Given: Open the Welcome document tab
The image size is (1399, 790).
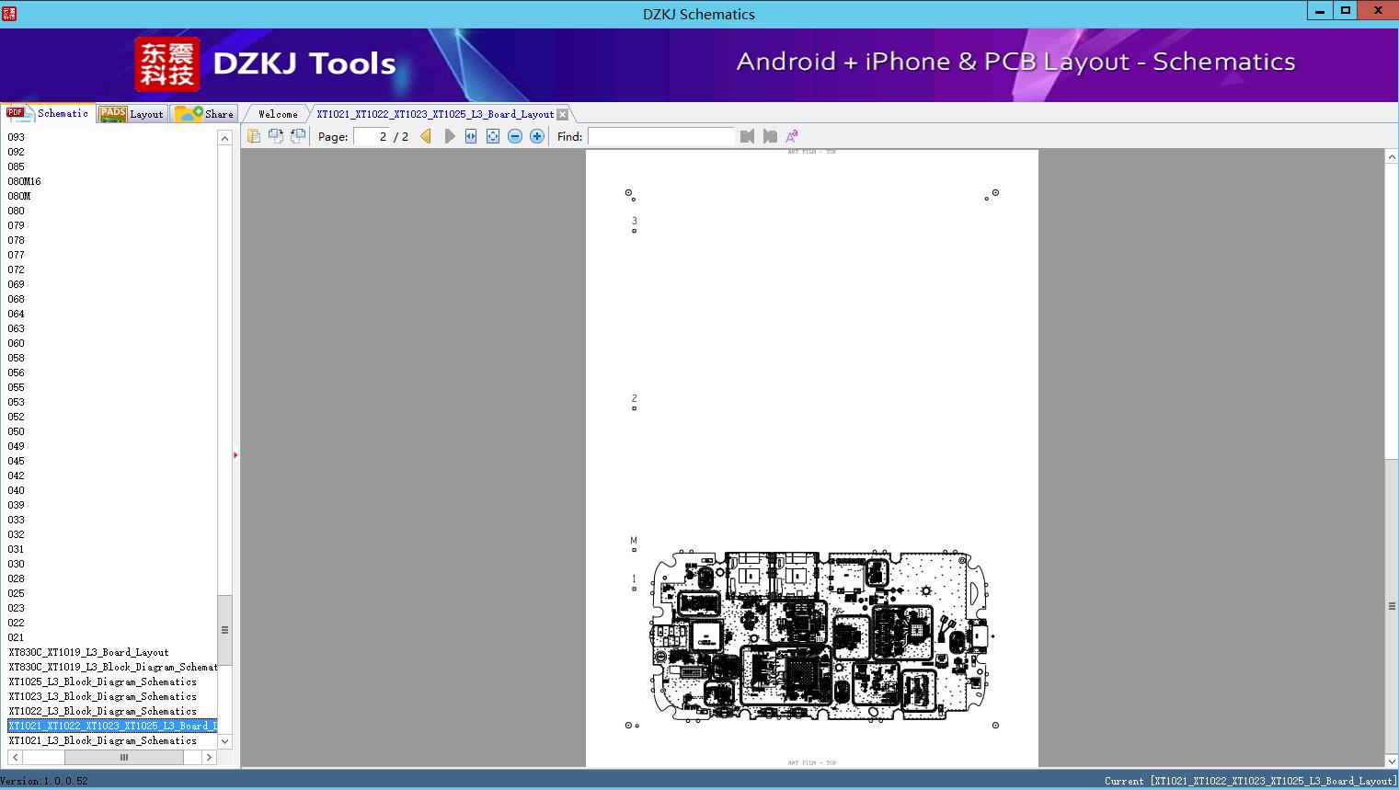Looking at the screenshot, I should tap(278, 114).
